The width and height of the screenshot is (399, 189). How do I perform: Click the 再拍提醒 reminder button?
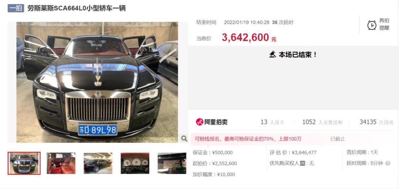pos(378,24)
